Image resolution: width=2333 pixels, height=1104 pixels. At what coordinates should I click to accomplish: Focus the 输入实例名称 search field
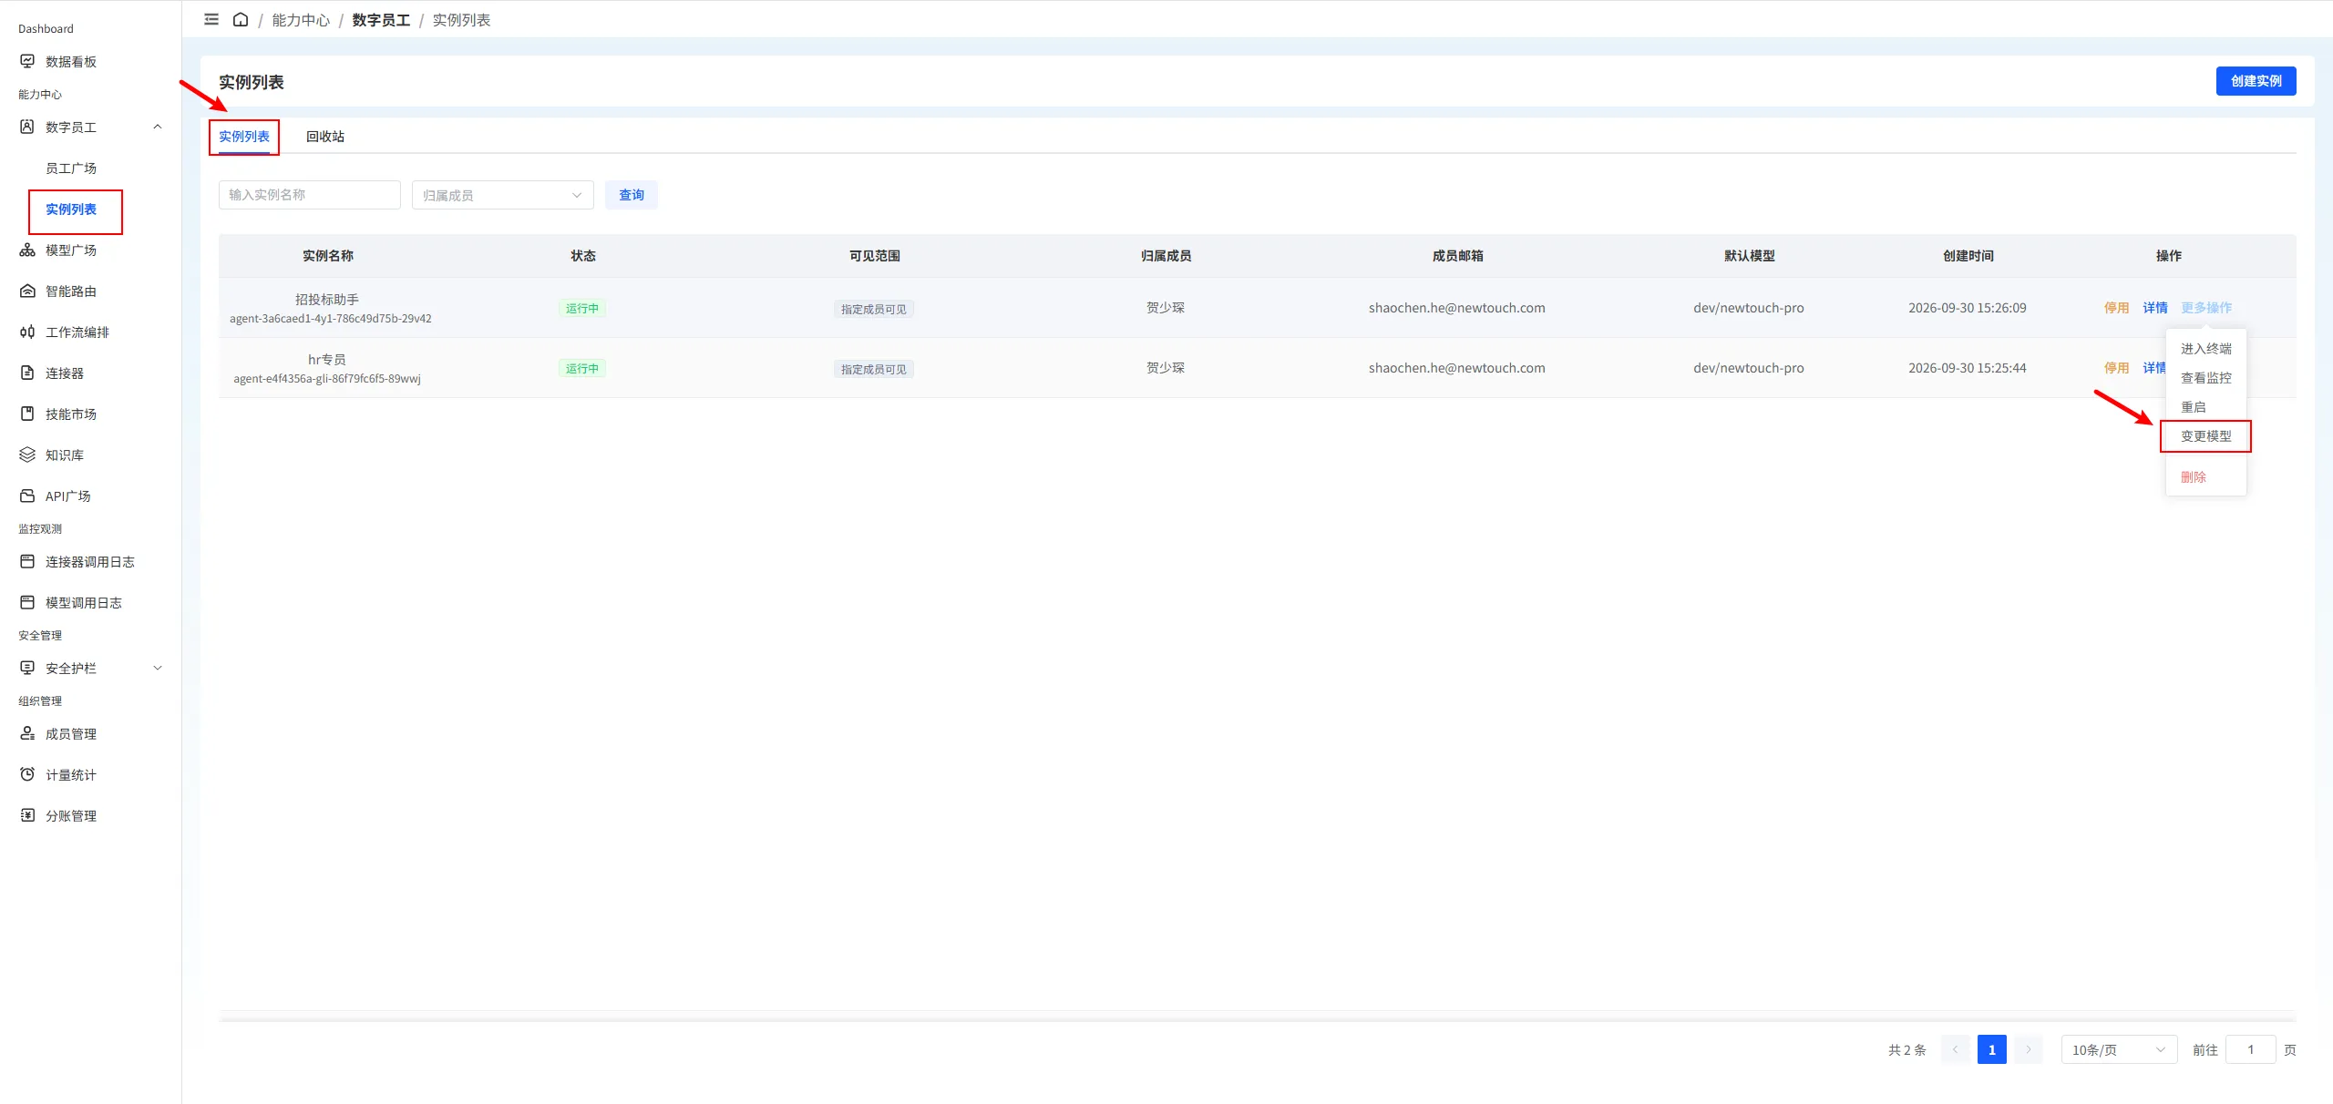coord(310,195)
